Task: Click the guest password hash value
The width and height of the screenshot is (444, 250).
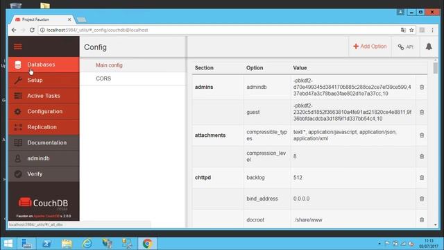Action: (352, 112)
